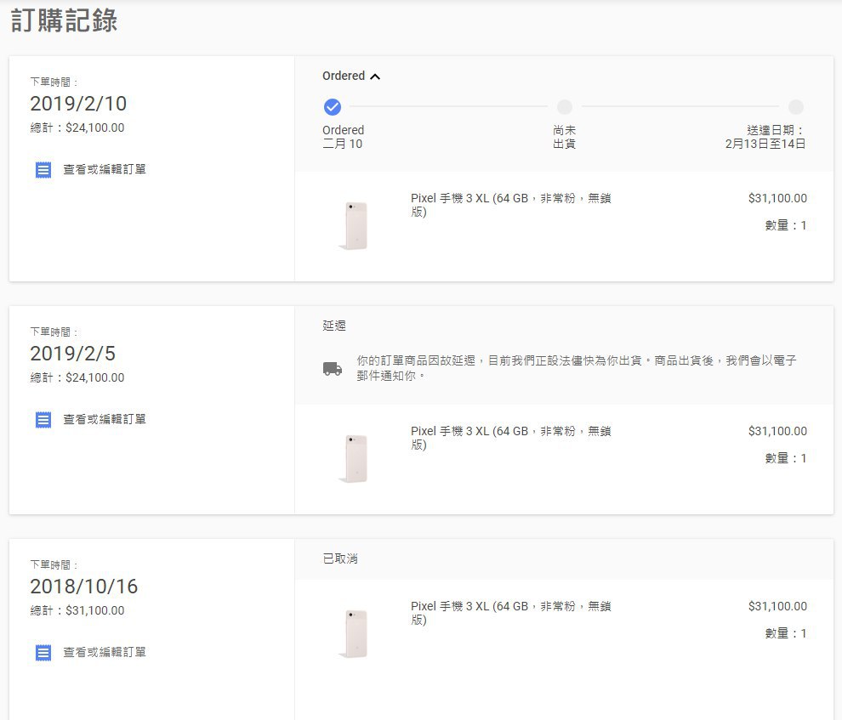Open 查看或編輯訂單 link for 2019/2/10 order
842x720 pixels.
[105, 169]
